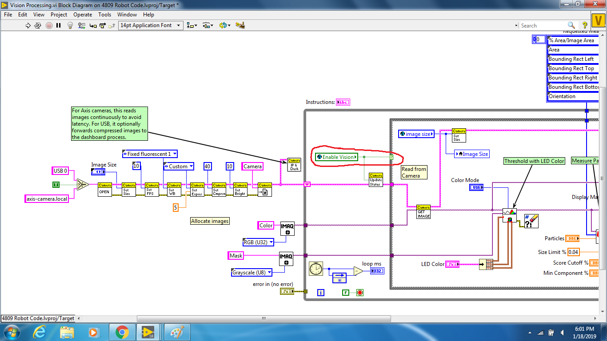Click the image size global variable
The width and height of the screenshot is (607, 341).
(416, 134)
